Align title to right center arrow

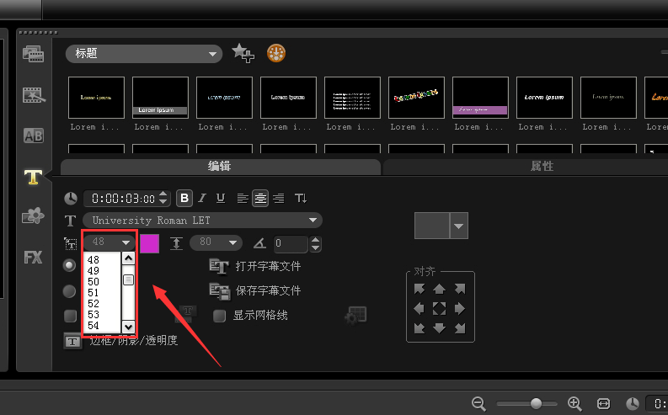[x=460, y=309]
